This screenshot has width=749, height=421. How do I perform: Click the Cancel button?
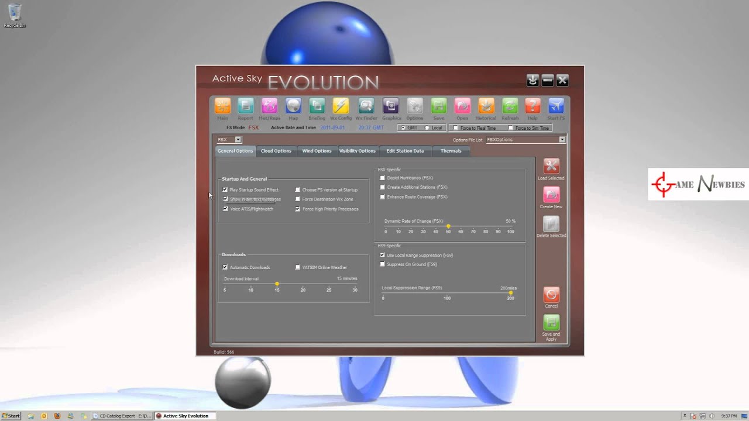click(551, 295)
